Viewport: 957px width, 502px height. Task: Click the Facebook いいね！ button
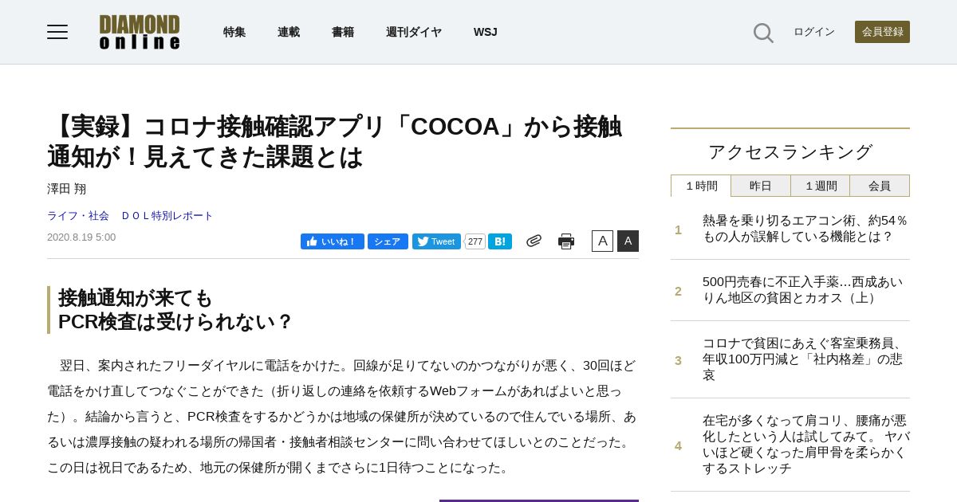pos(333,241)
